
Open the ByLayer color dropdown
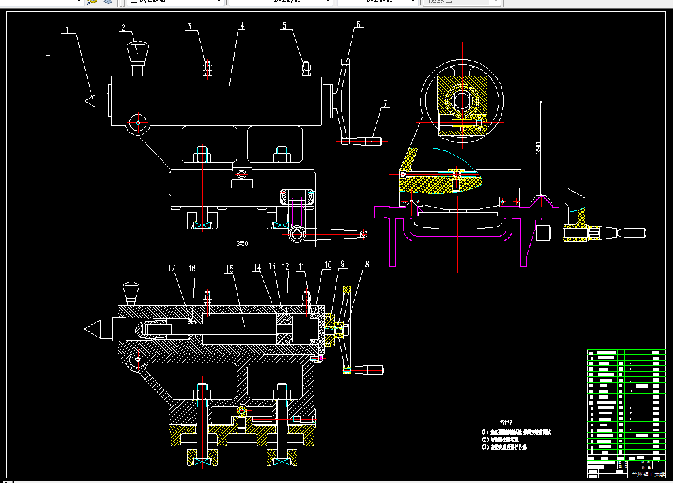click(175, 1)
